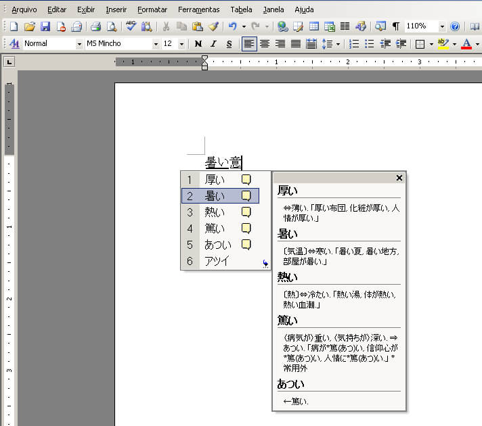Open Word Help with the question mark icon
This screenshot has width=482, height=426.
[455, 26]
